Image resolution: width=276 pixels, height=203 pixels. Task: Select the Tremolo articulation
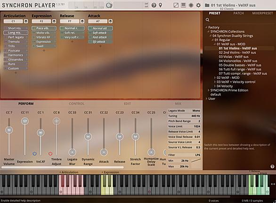16,42
